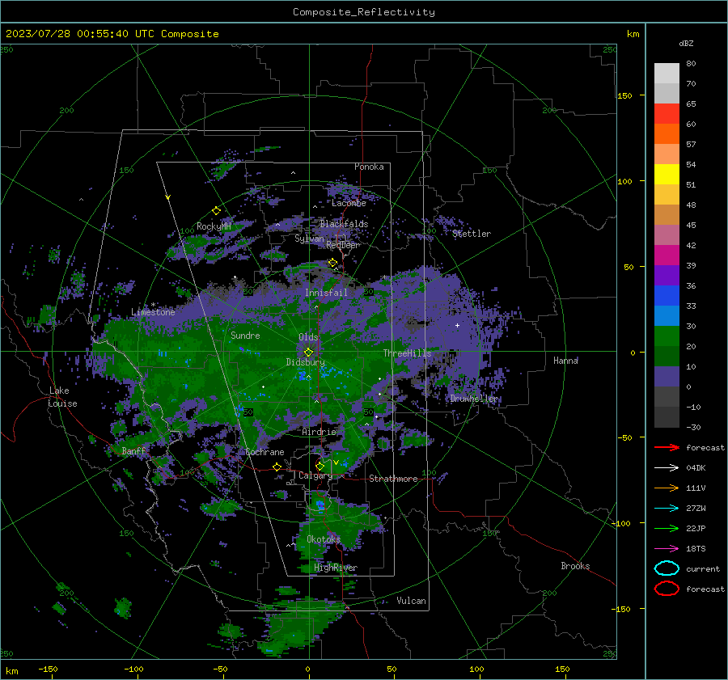The height and width of the screenshot is (680, 728).
Task: Click the yellow radar site marker at Olds
Action: coord(309,353)
